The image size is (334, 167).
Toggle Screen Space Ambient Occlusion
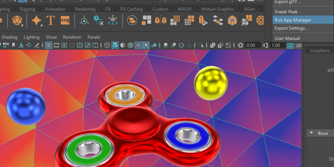[x=166, y=45]
